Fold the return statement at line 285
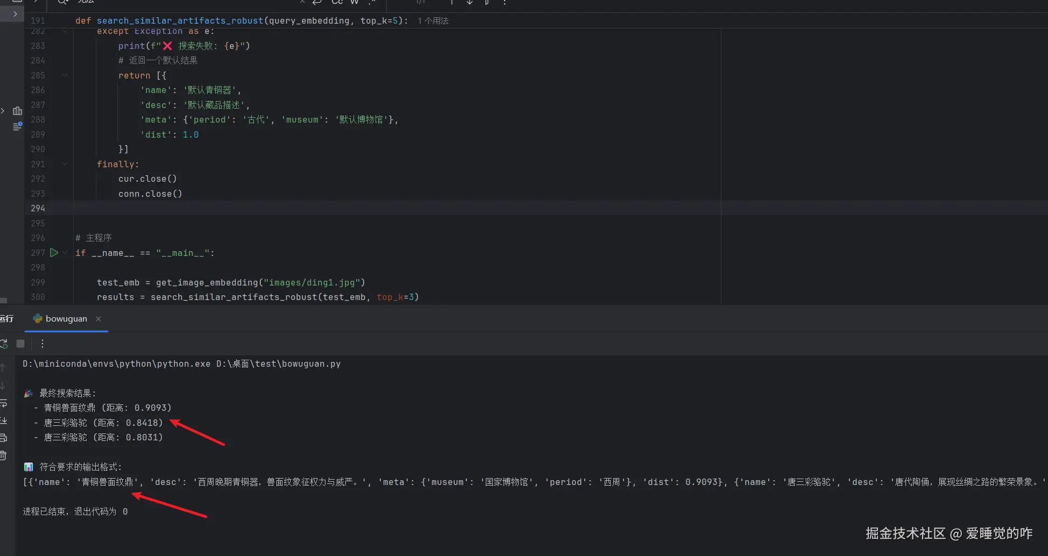 65,75
